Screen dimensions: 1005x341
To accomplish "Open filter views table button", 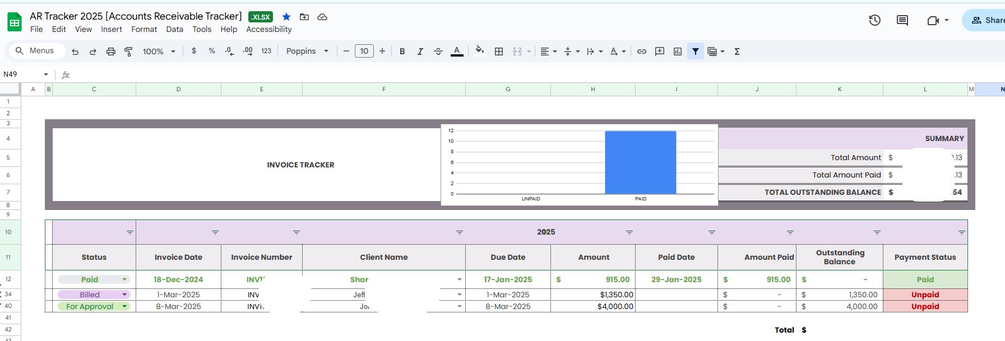I will pos(716,52).
